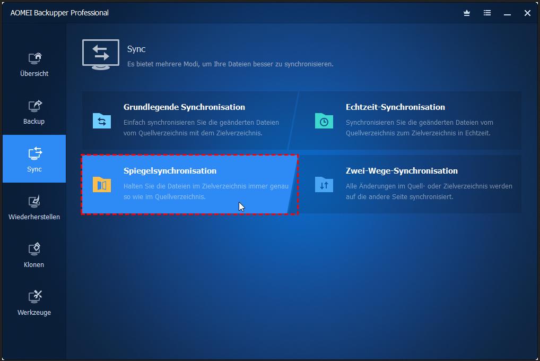540x361 pixels.
Task: Close the AOMEI Backupper window
Action: tap(527, 13)
